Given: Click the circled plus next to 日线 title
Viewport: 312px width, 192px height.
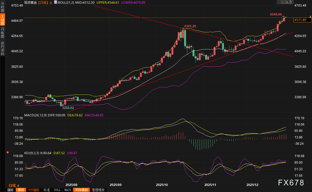Looking at the screenshot, I should point(51,2).
